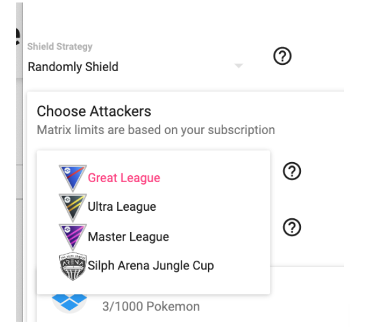Open the Randomly Shield selection field
The width and height of the screenshot is (390, 328).
(125, 67)
